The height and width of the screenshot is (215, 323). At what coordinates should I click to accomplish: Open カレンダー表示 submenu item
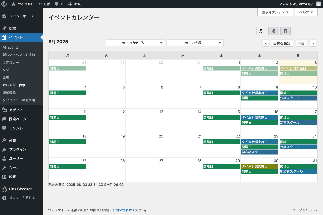point(14,85)
